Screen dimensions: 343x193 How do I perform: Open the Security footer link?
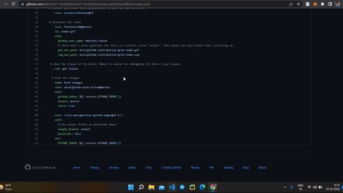point(114,168)
